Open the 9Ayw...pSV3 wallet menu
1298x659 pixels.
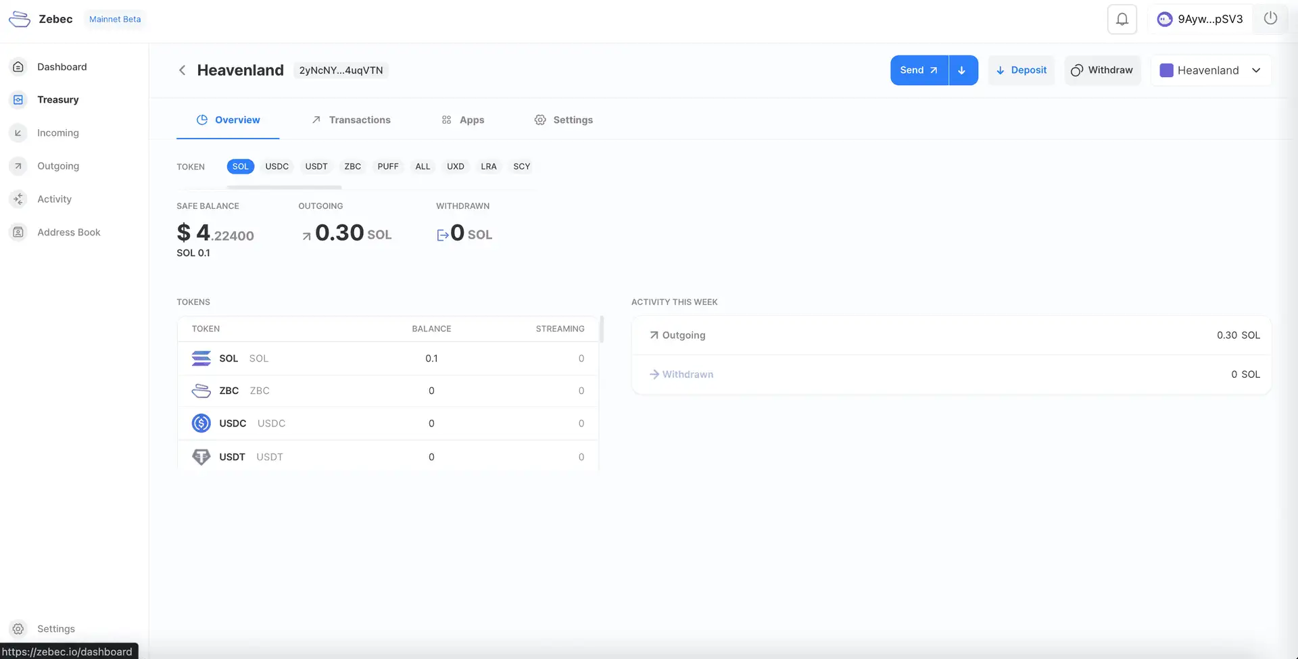[x=1200, y=19]
